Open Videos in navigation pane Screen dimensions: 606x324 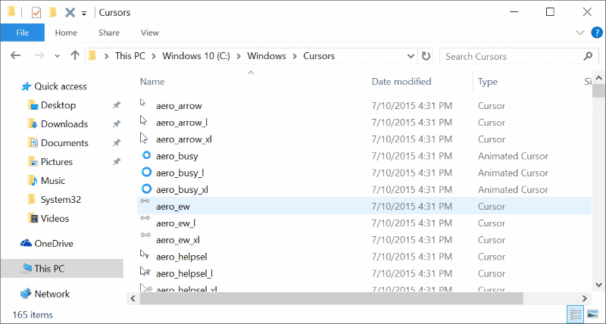pyautogui.click(x=55, y=219)
